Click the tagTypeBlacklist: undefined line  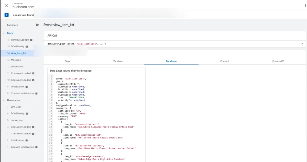click(73, 106)
